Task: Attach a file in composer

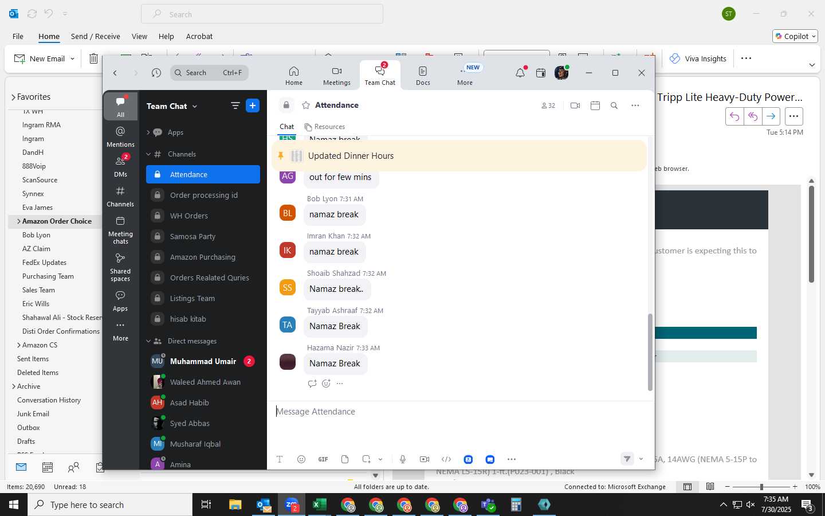Action: click(345, 459)
